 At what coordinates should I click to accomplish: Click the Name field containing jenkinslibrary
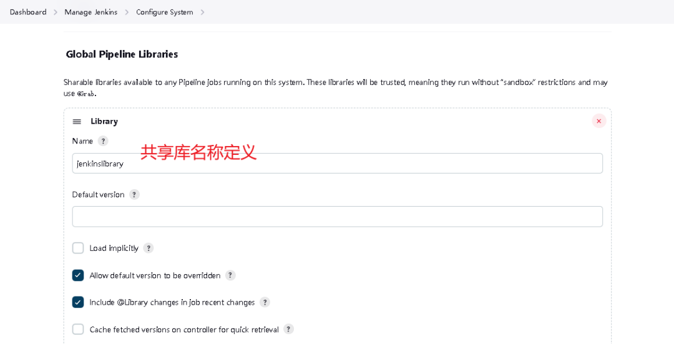338,164
